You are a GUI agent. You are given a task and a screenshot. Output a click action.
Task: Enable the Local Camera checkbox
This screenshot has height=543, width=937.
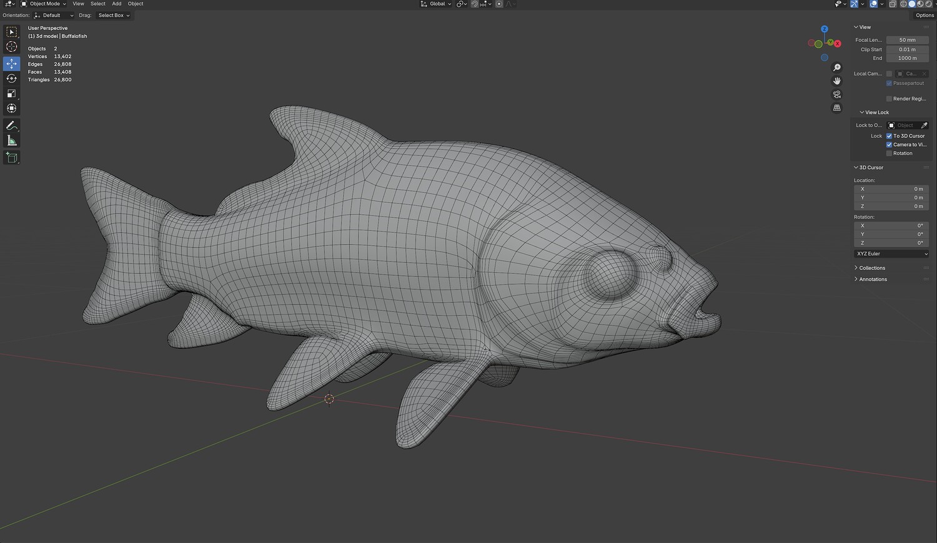[889, 74]
